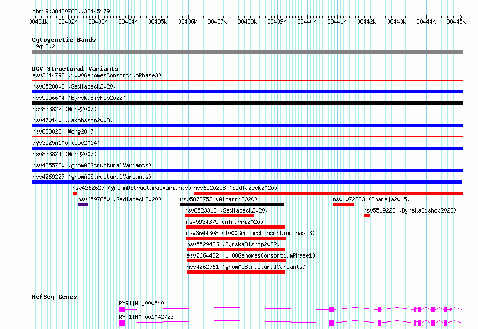Image resolution: width=478 pixels, height=329 pixels.
Task: Open the dgv3525n100 Coe2014 variant label
Action: point(66,143)
